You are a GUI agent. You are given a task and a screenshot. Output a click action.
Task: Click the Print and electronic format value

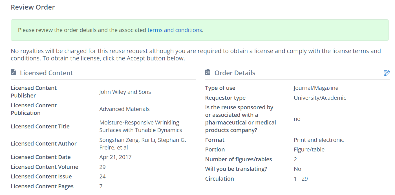(319, 140)
